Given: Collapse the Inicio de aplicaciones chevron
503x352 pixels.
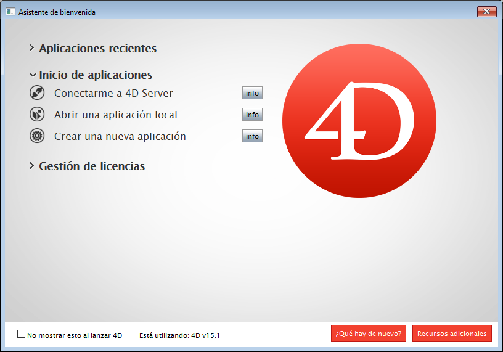Looking at the screenshot, I should pos(33,75).
